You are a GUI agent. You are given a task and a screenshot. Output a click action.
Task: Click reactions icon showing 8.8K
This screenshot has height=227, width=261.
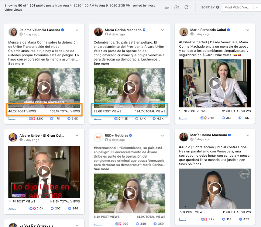click(x=32, y=119)
